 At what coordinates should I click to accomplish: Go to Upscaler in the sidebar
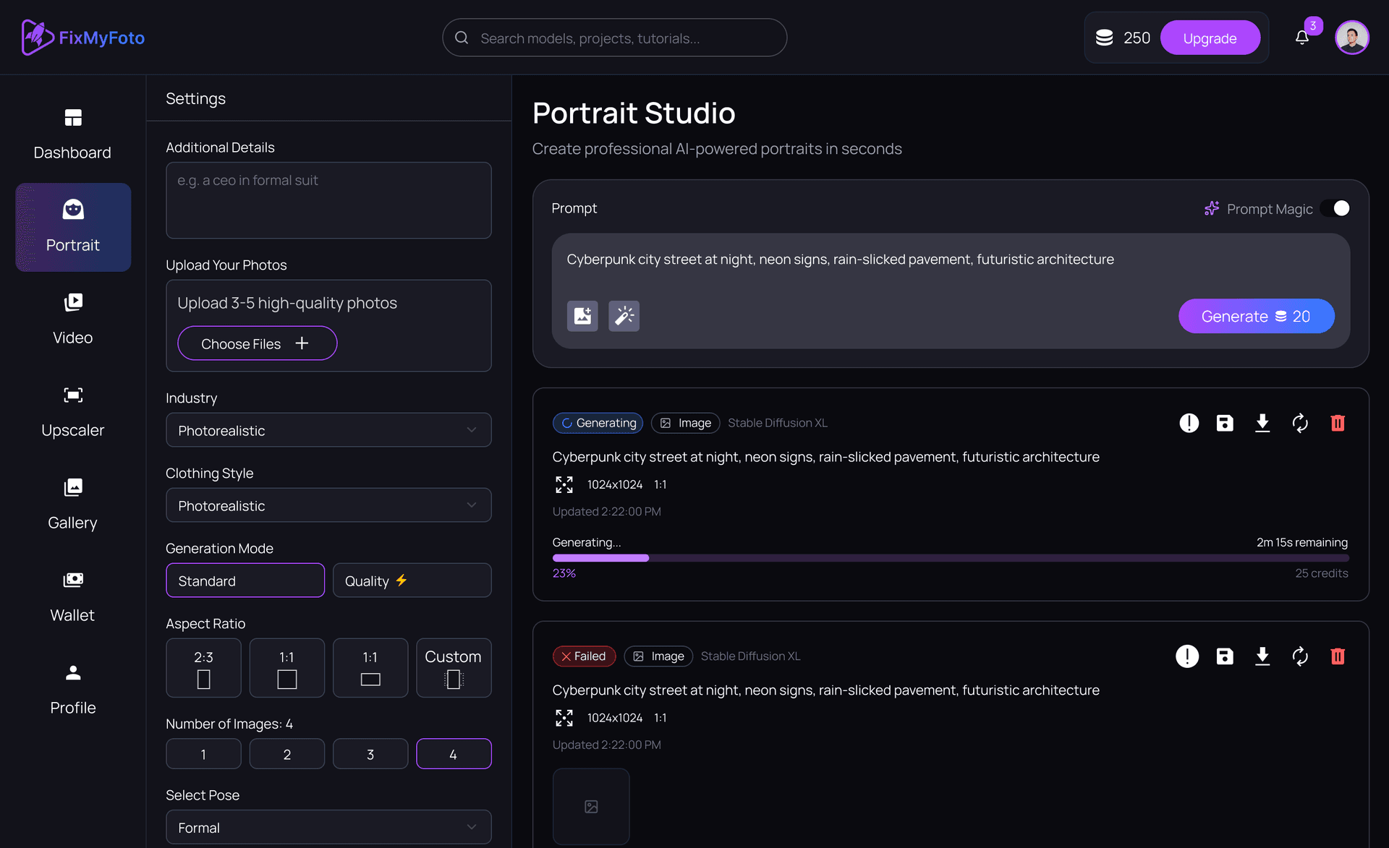coord(73,412)
